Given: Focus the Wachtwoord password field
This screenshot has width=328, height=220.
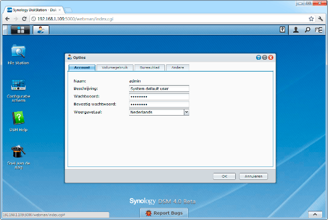Looking at the screenshot, I should (159, 96).
